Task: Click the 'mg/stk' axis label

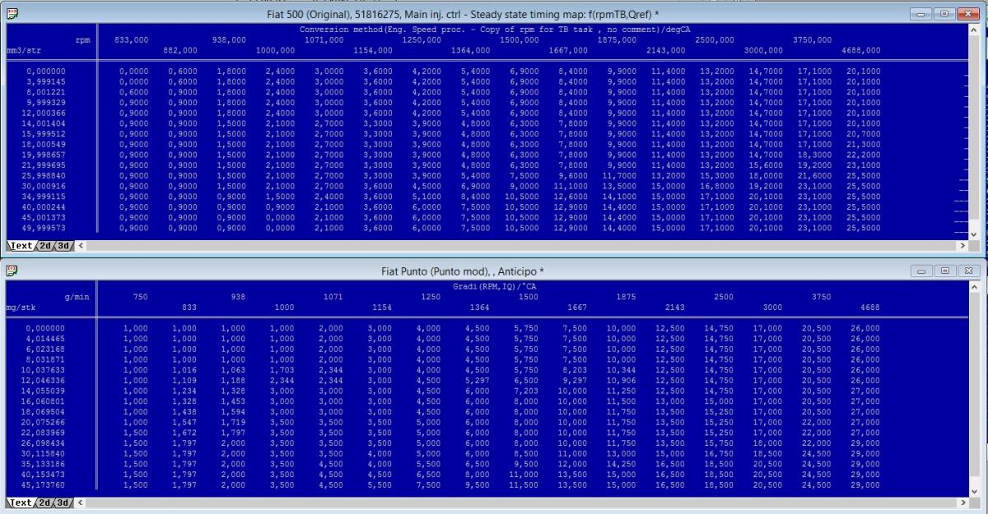Action: point(21,308)
